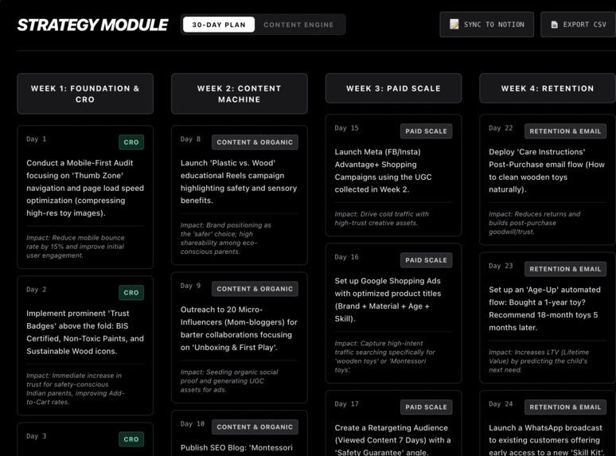
Task: Click the 'Set up an Age-Up' task text
Action: [545, 309]
